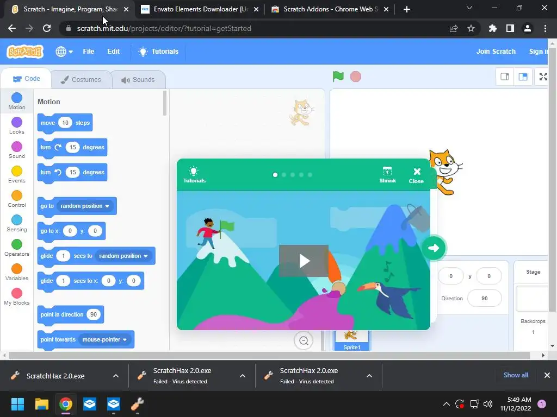Viewport: 557px width, 417px height.
Task: Expand 'point towards mouse-pointer' dropdown
Action: click(x=104, y=340)
